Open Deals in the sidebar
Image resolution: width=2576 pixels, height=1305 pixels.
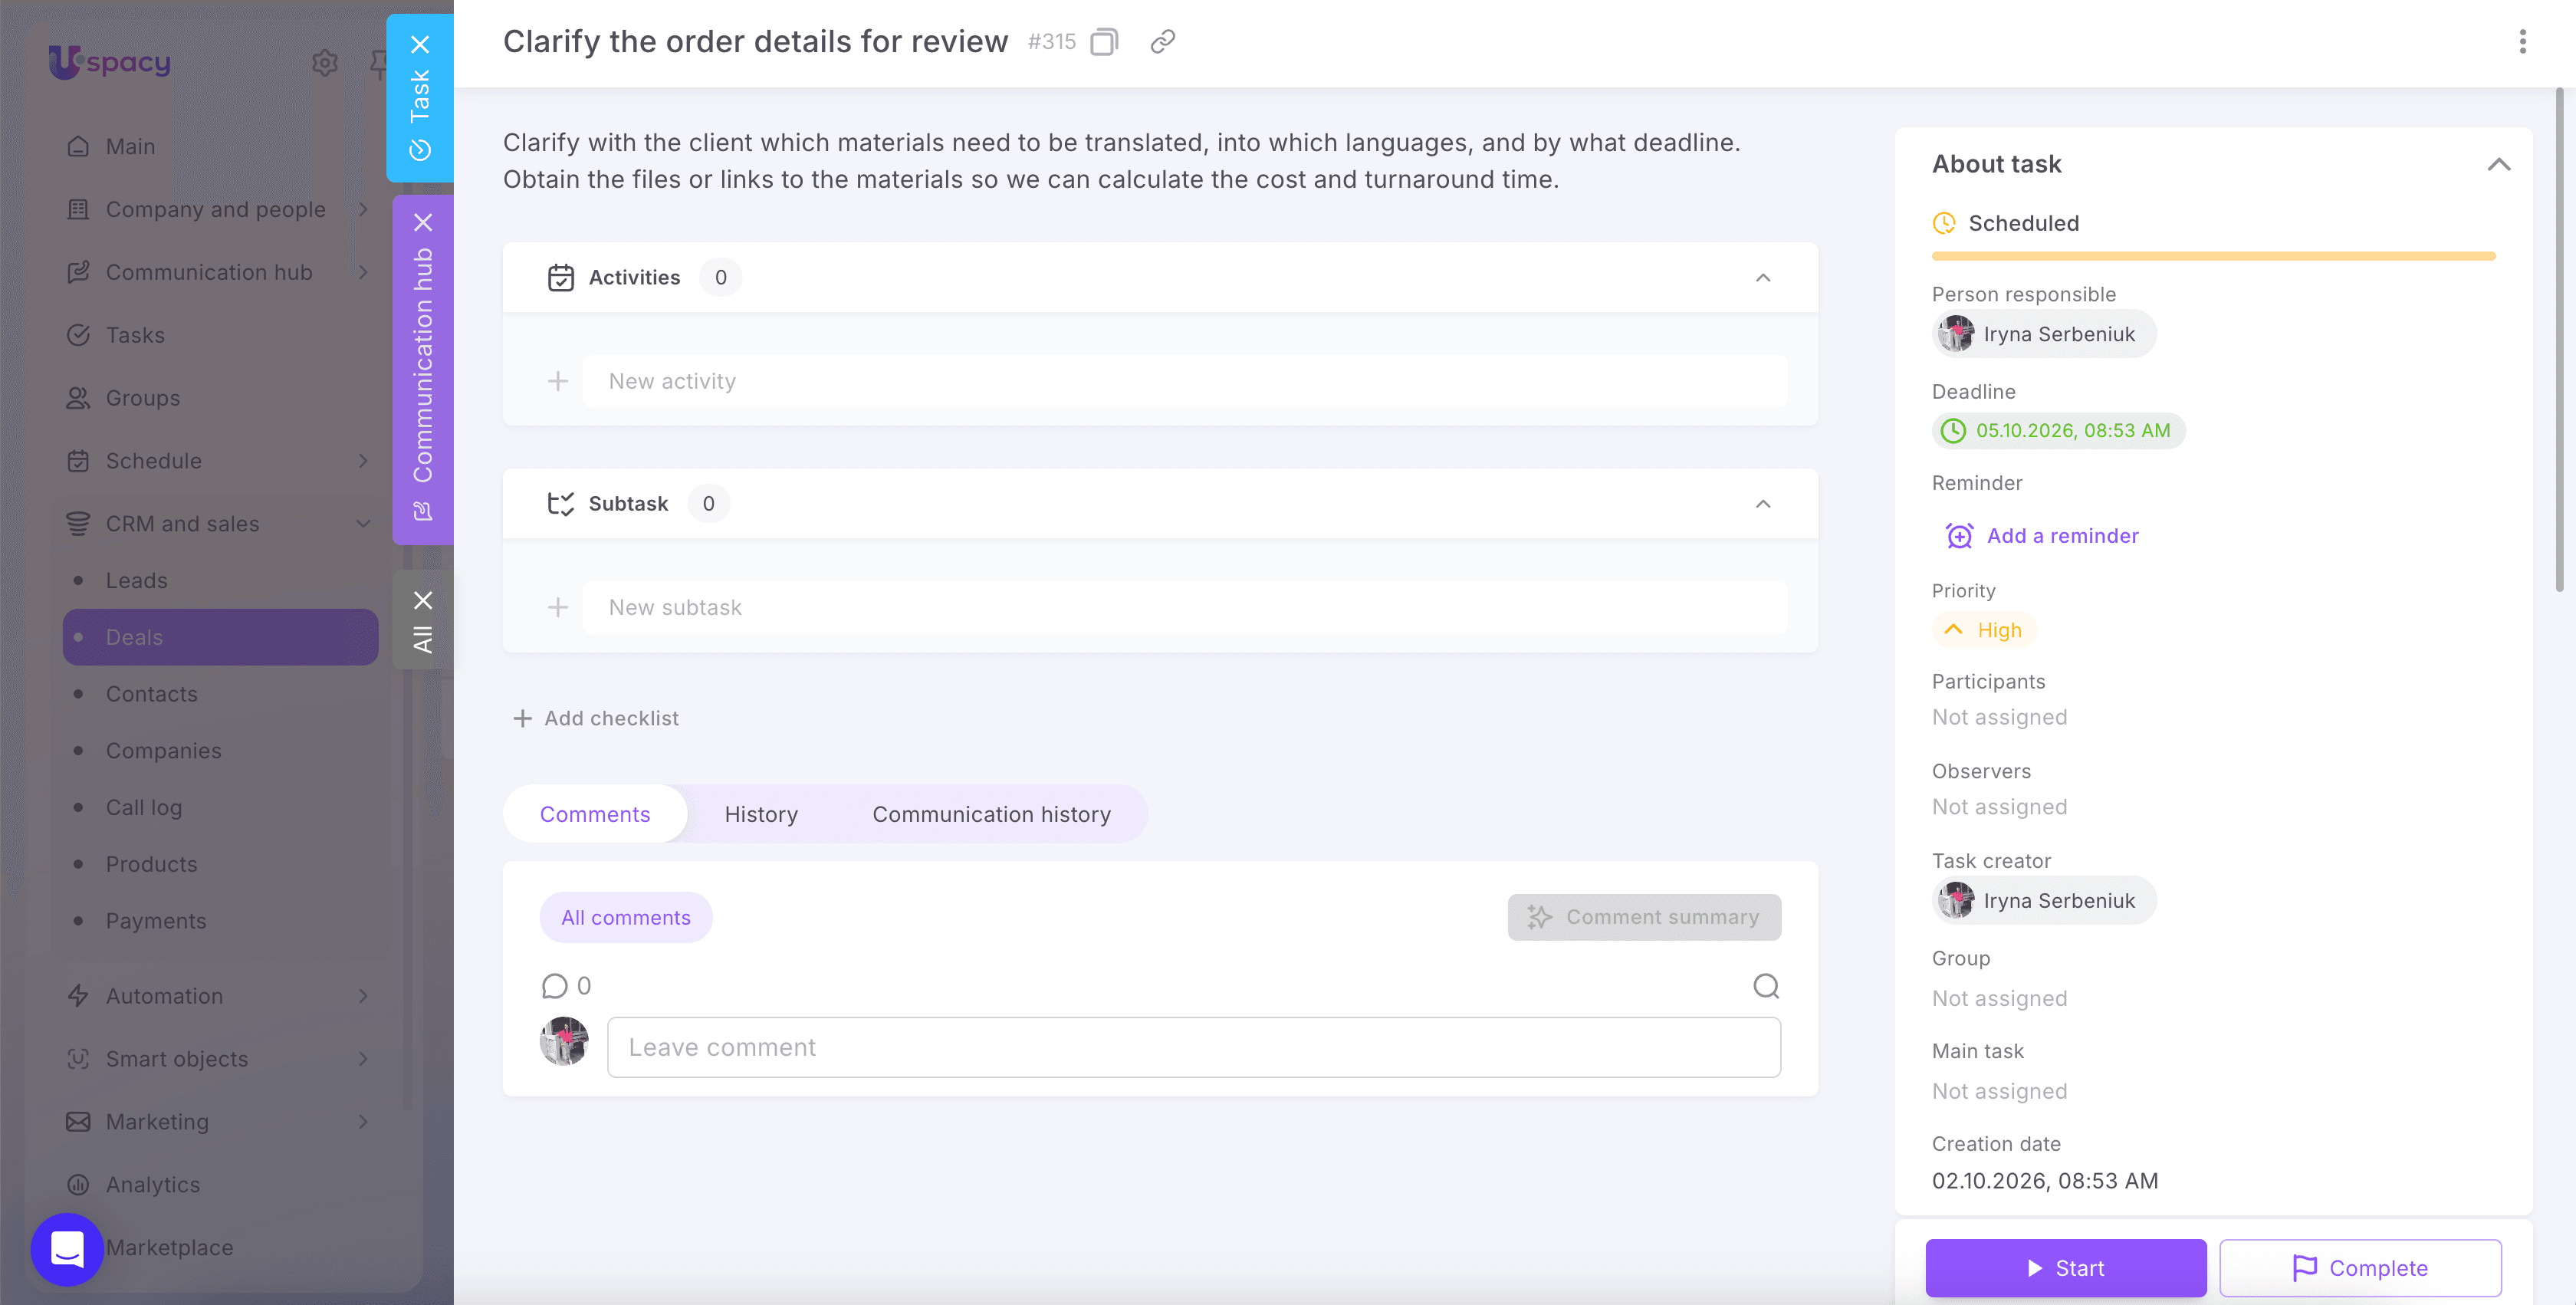click(220, 637)
